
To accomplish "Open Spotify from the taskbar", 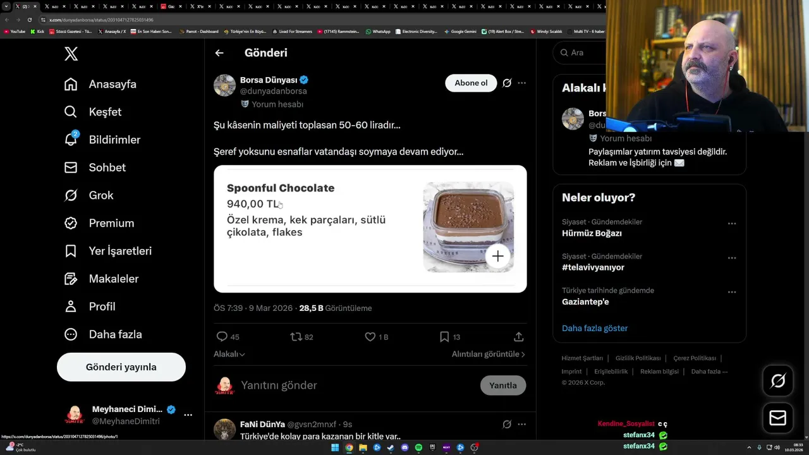I will point(418,447).
